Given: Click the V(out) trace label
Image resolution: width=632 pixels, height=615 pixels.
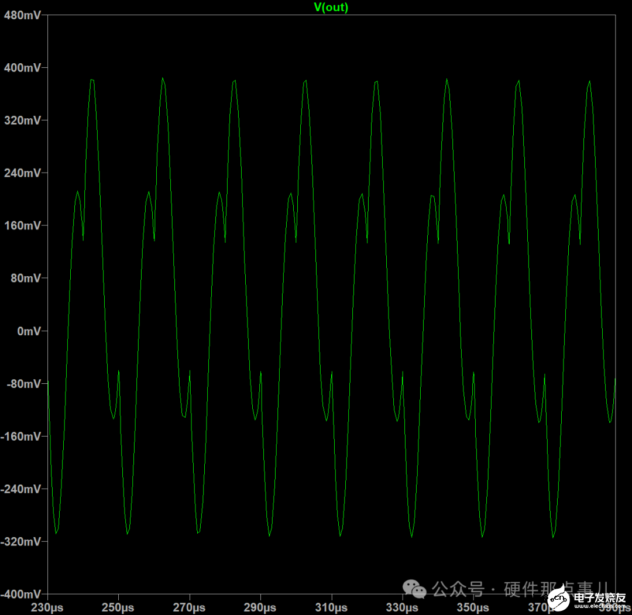Looking at the screenshot, I should pyautogui.click(x=331, y=7).
